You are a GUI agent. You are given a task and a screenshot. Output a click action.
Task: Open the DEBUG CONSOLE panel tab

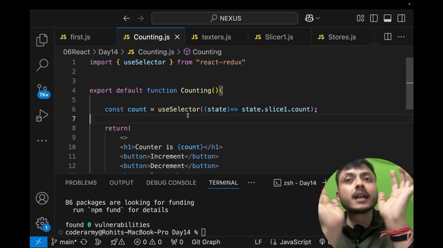point(171,183)
